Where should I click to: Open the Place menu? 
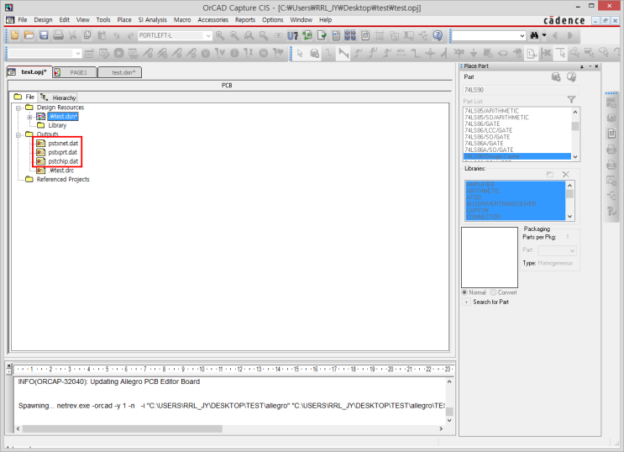pos(124,20)
